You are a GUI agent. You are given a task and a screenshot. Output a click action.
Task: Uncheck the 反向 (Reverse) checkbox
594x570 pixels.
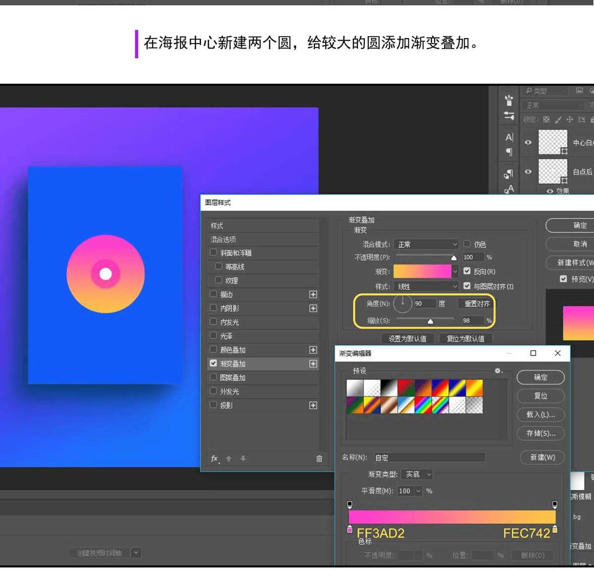click(x=467, y=271)
